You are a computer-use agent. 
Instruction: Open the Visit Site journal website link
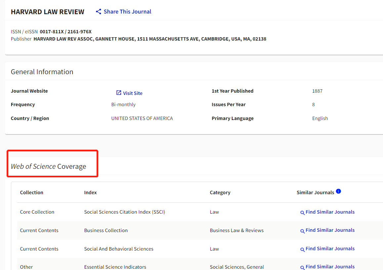(133, 93)
